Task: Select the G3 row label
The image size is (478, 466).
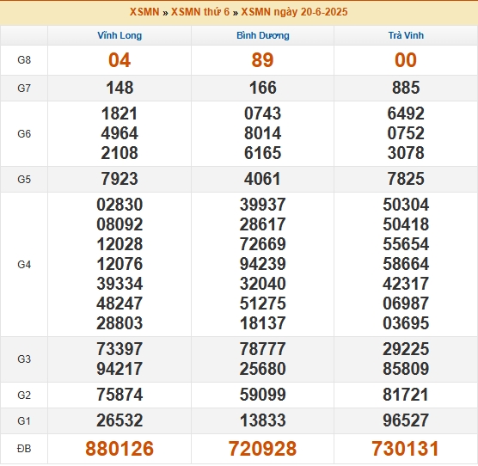Action: point(24,359)
